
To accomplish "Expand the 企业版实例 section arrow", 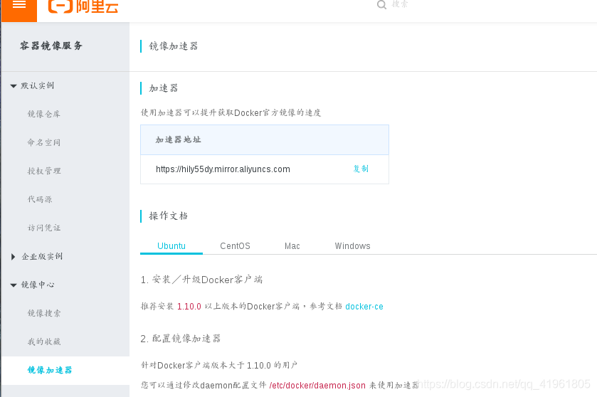I will (x=14, y=257).
